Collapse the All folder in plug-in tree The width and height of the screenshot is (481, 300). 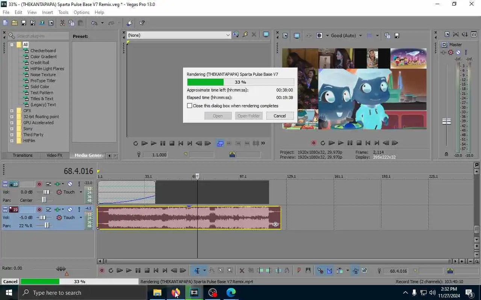point(12,45)
